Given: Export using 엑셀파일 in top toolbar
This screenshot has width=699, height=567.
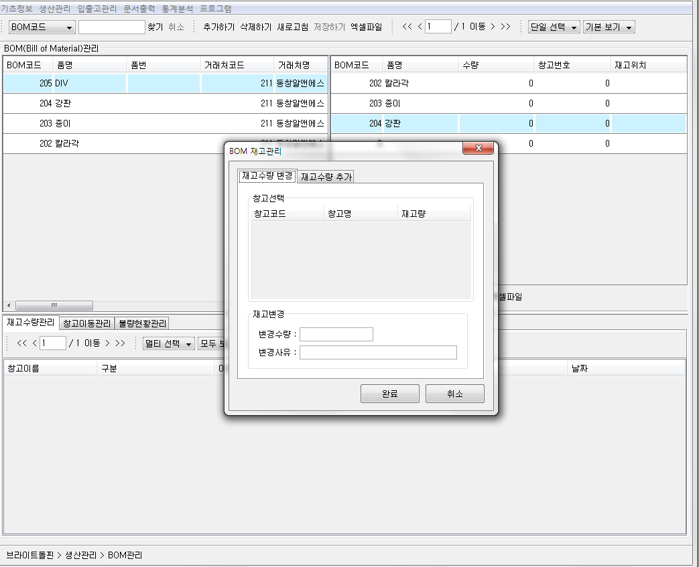Looking at the screenshot, I should tap(366, 27).
